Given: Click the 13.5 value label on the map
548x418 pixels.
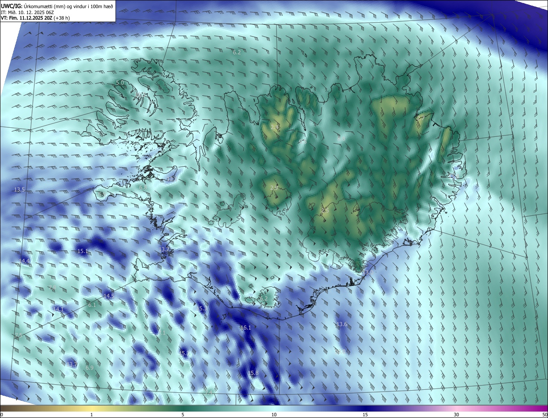Looking at the screenshot, I should 19,189.
